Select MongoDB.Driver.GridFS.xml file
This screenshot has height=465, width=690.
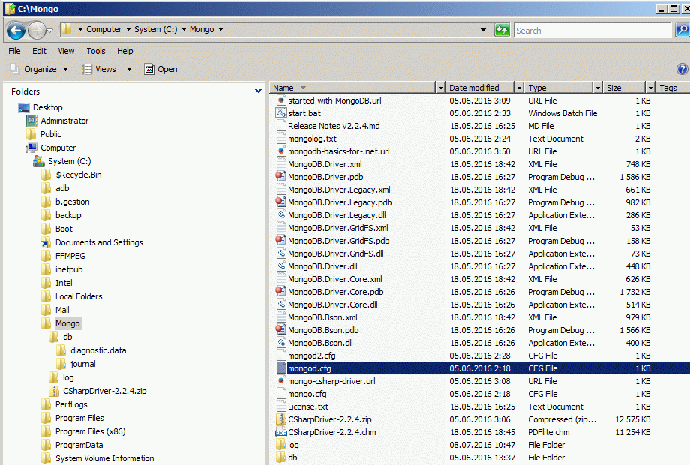(338, 228)
